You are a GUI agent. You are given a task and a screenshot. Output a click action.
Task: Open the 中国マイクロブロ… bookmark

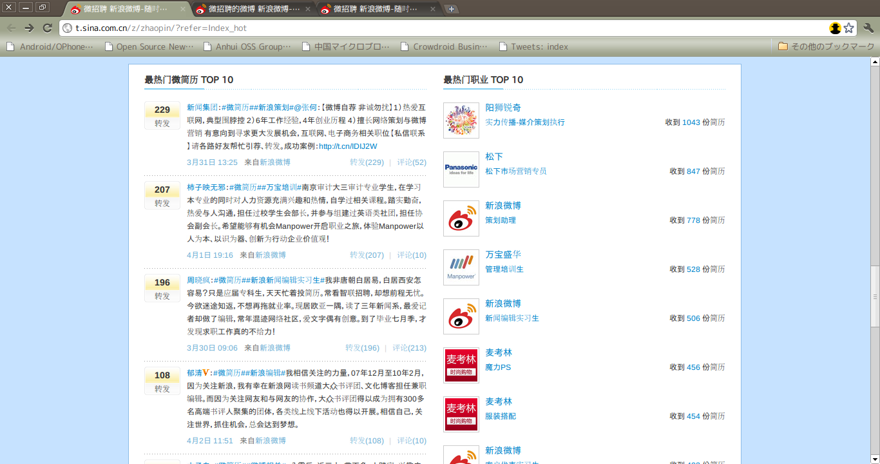coord(345,46)
